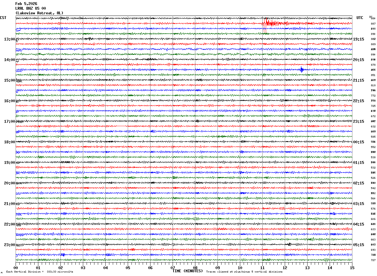Click the 04:15 UTC time label

(x=359, y=224)
